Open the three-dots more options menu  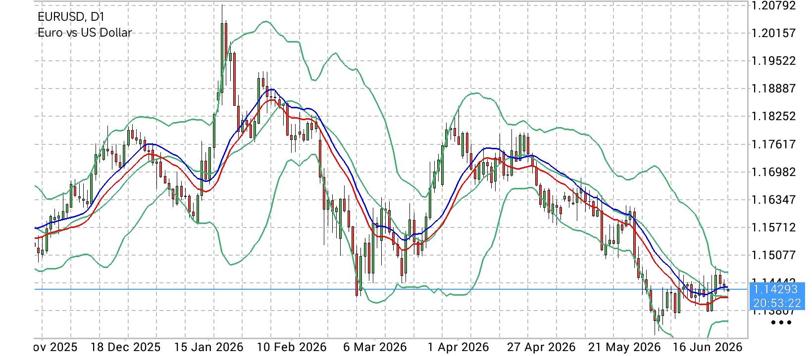click(x=781, y=323)
